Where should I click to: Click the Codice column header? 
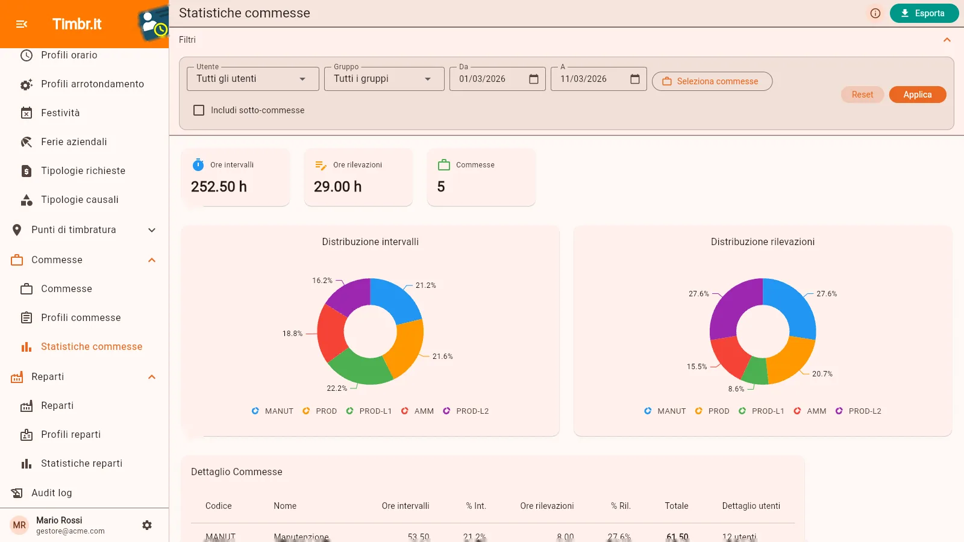pyautogui.click(x=219, y=506)
